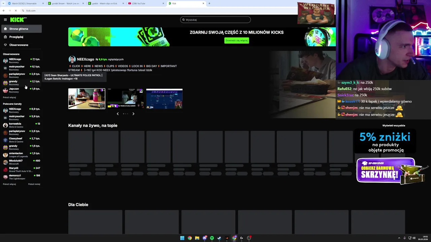
Task: Toggle the hamburger sidebar menu icon
Action: pos(5,20)
